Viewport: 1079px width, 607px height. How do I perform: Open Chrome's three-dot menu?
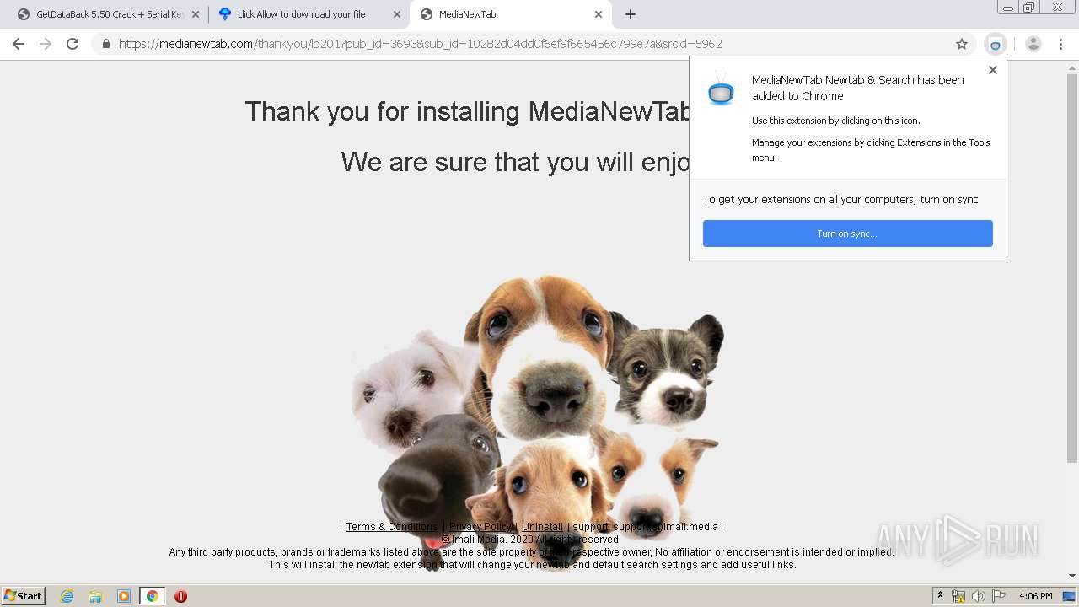[1060, 44]
